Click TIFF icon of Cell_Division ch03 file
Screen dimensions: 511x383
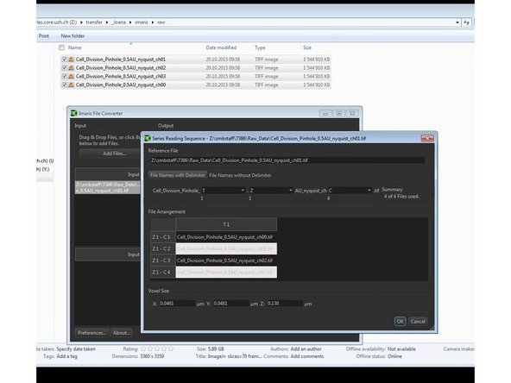click(x=71, y=76)
